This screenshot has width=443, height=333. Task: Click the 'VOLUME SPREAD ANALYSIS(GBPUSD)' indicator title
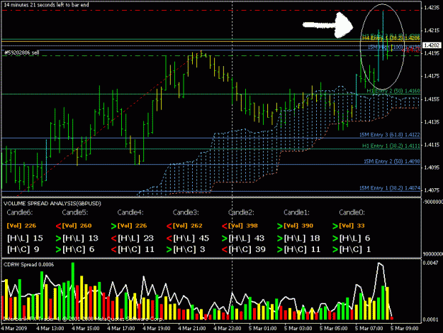pyautogui.click(x=52, y=204)
